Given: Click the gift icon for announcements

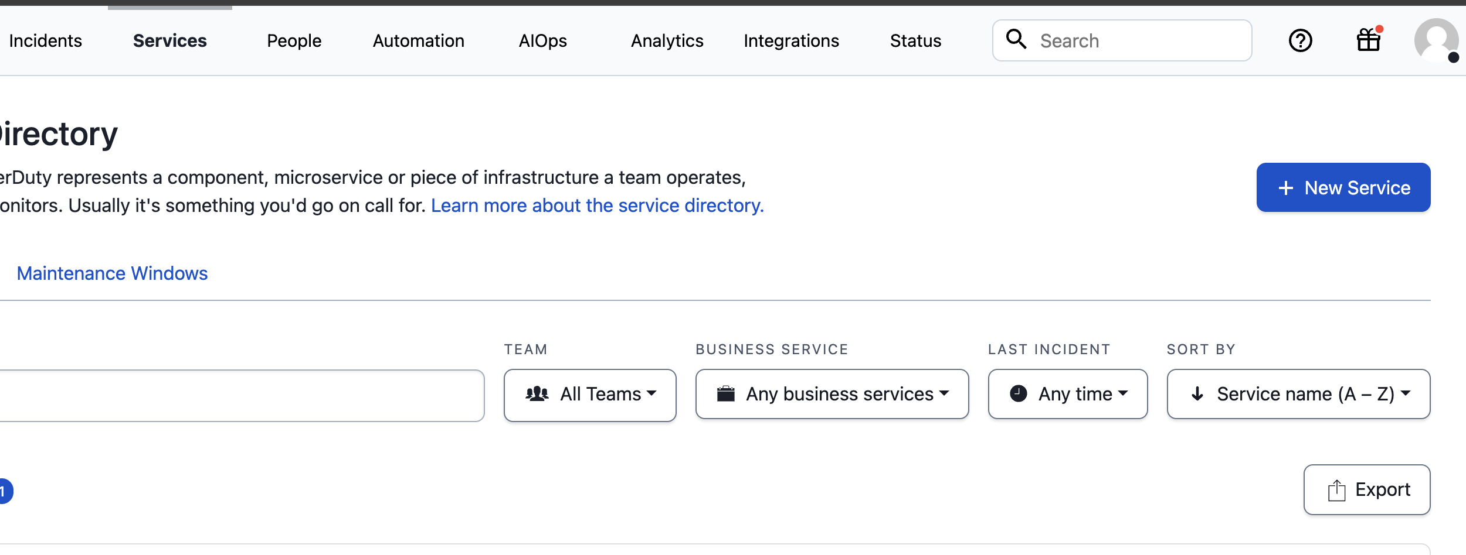Looking at the screenshot, I should (1369, 40).
